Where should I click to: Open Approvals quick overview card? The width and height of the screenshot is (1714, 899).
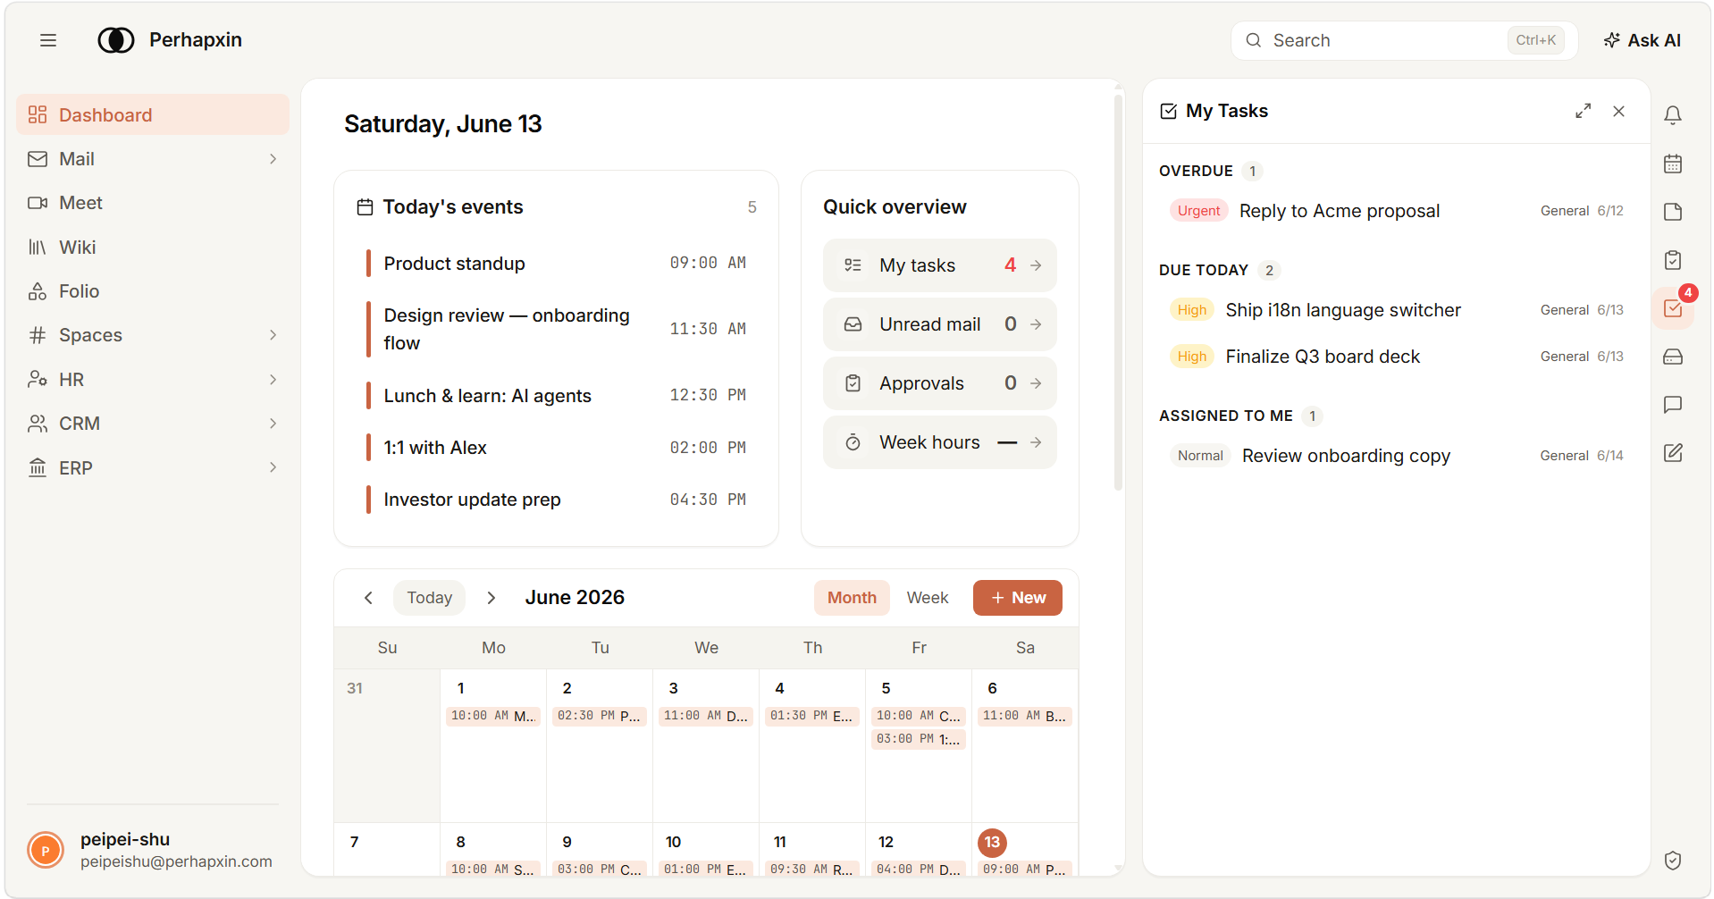(x=939, y=383)
